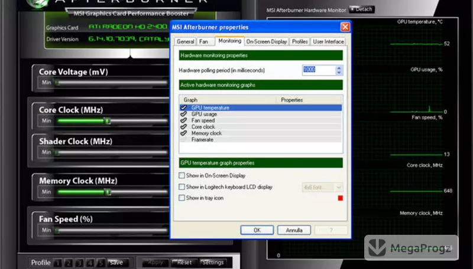Open the General tab
Image resolution: width=473 pixels, height=269 pixels.
185,41
